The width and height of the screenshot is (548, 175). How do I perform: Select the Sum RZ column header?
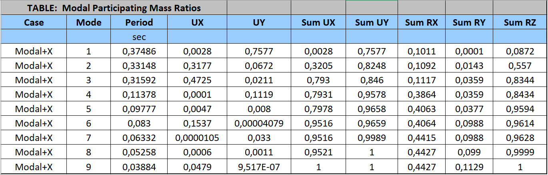coord(520,22)
